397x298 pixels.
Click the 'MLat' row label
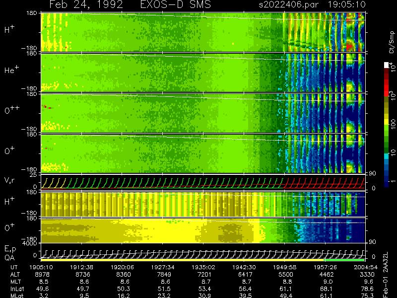tap(17, 296)
